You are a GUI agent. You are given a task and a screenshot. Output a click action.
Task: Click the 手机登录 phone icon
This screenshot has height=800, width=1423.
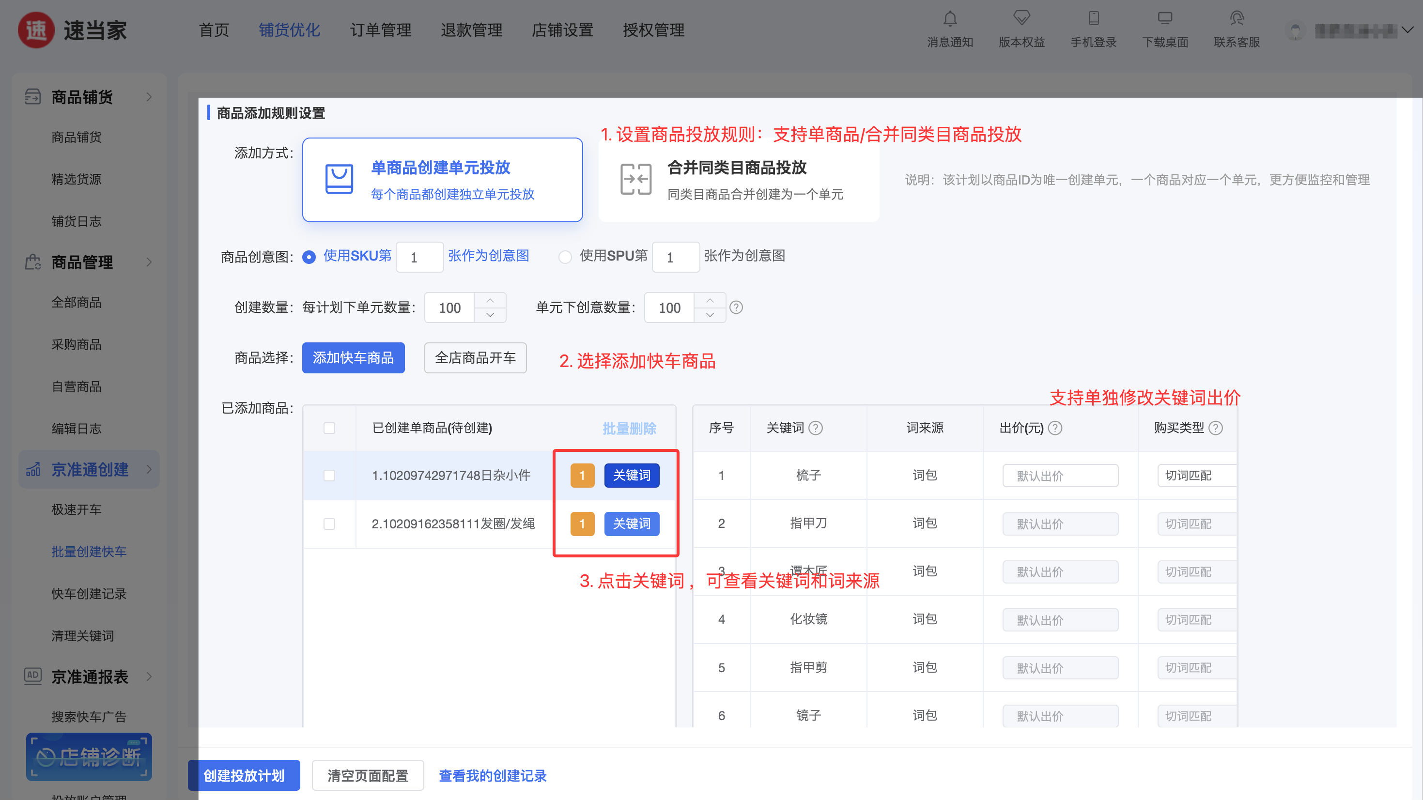[x=1093, y=18]
